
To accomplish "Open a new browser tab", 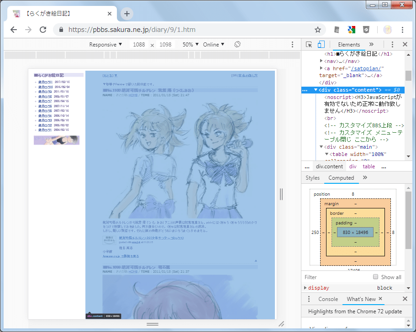I will [x=127, y=14].
